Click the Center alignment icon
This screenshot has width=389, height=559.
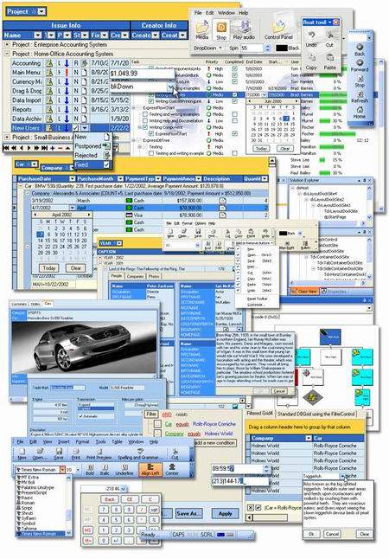[172, 467]
